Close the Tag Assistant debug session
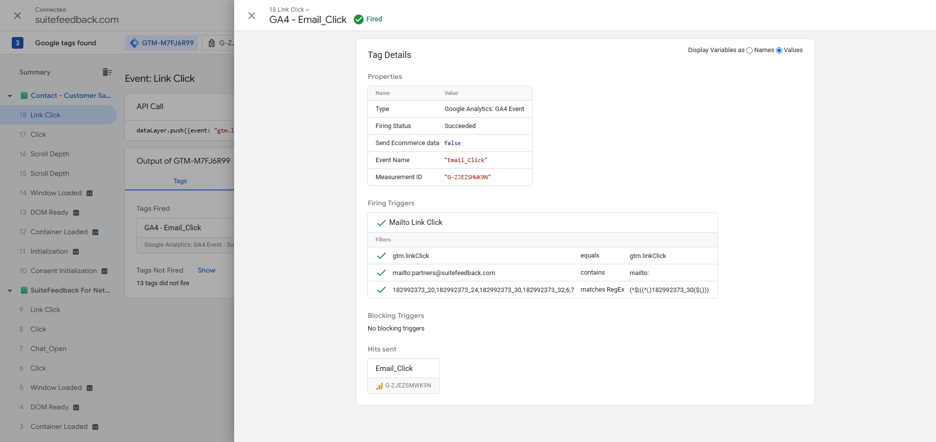 pyautogui.click(x=18, y=16)
